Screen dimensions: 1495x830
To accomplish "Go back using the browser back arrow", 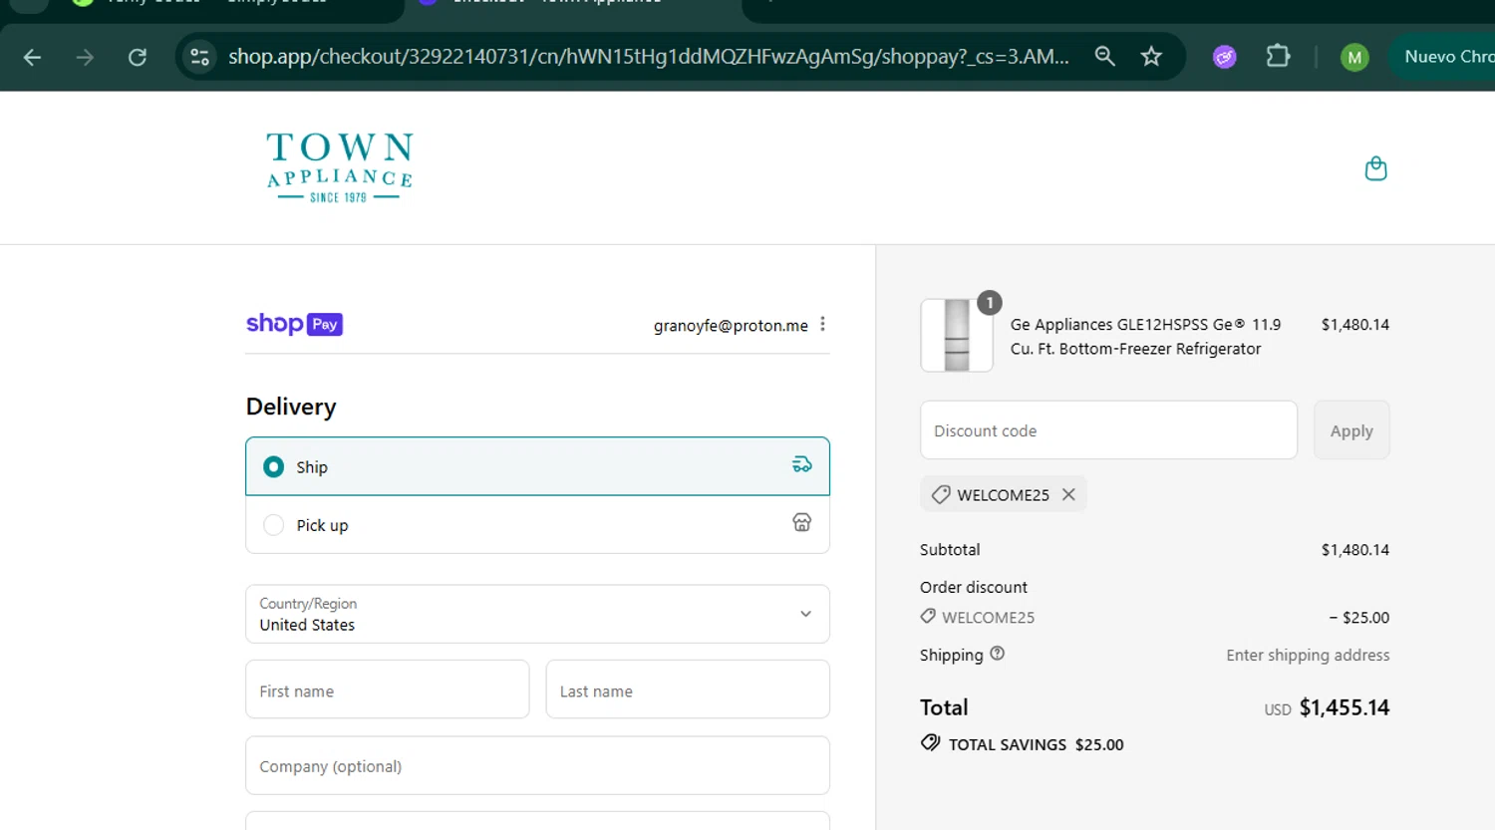I will (32, 57).
